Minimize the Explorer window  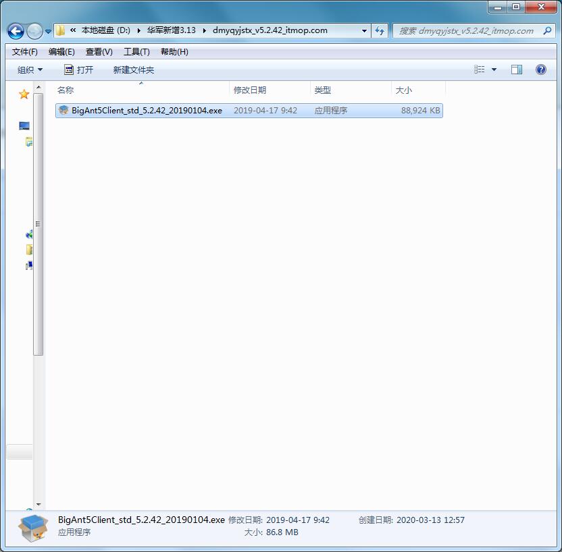click(498, 7)
